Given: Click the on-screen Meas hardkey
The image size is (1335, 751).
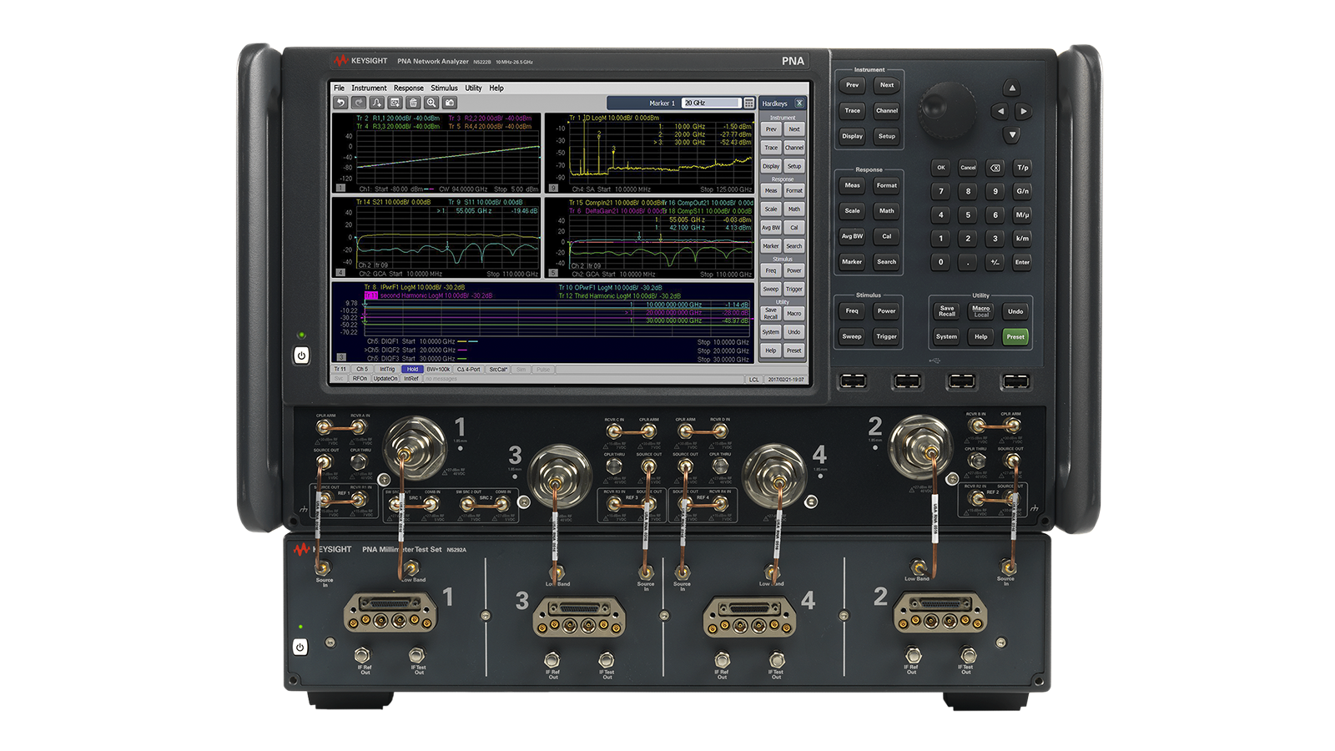Looking at the screenshot, I should click(x=771, y=190).
